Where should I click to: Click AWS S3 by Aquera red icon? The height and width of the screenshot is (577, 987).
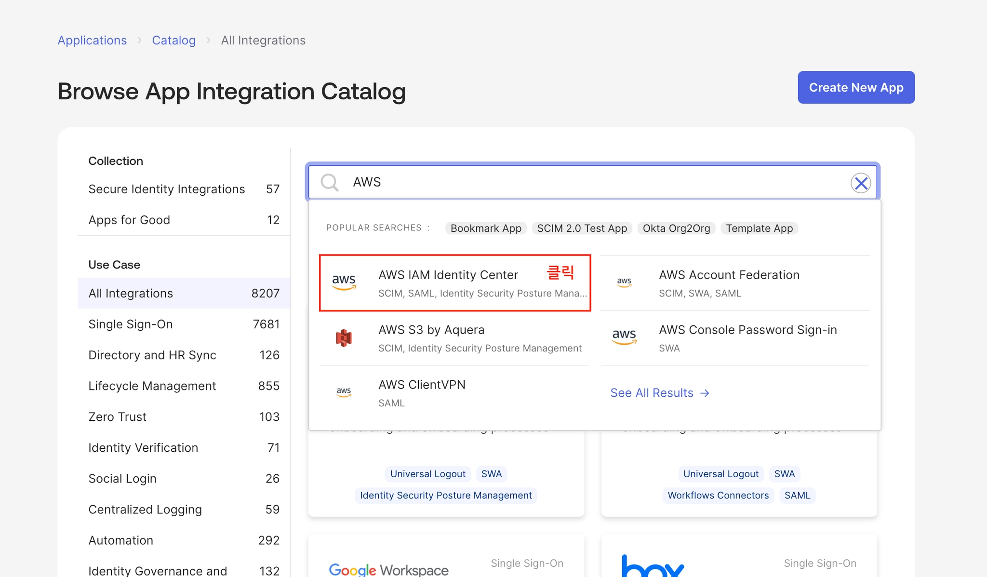(x=344, y=338)
